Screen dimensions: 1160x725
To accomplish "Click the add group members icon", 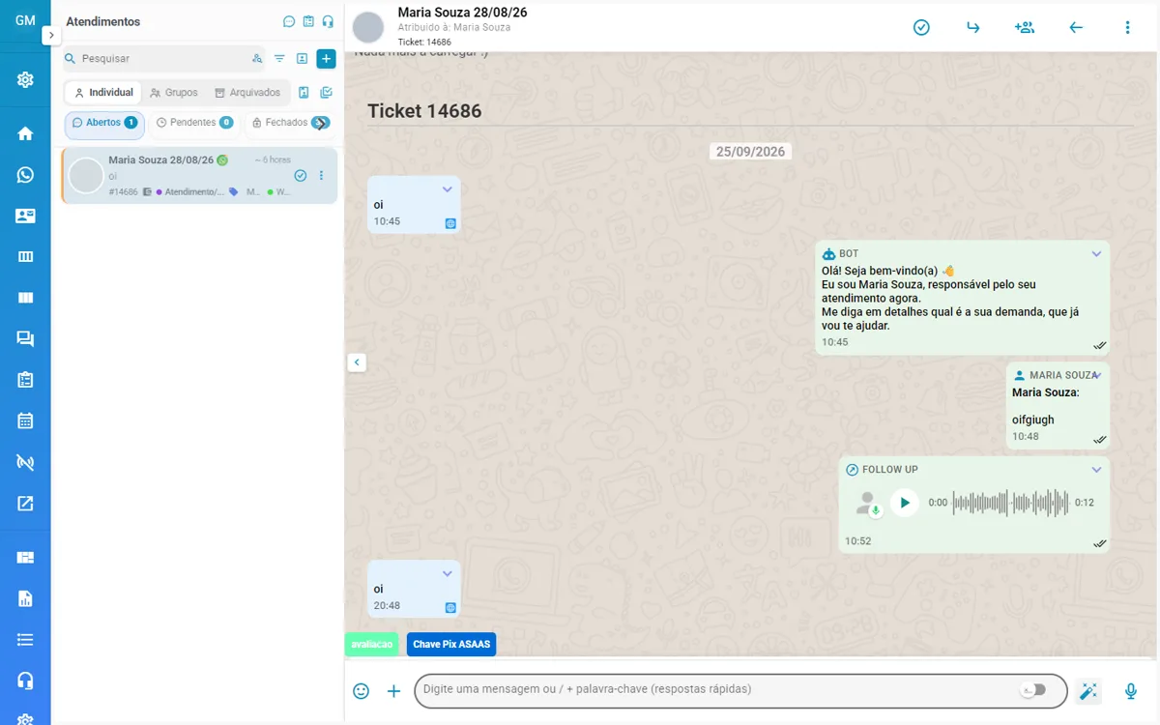I will [x=1025, y=27].
